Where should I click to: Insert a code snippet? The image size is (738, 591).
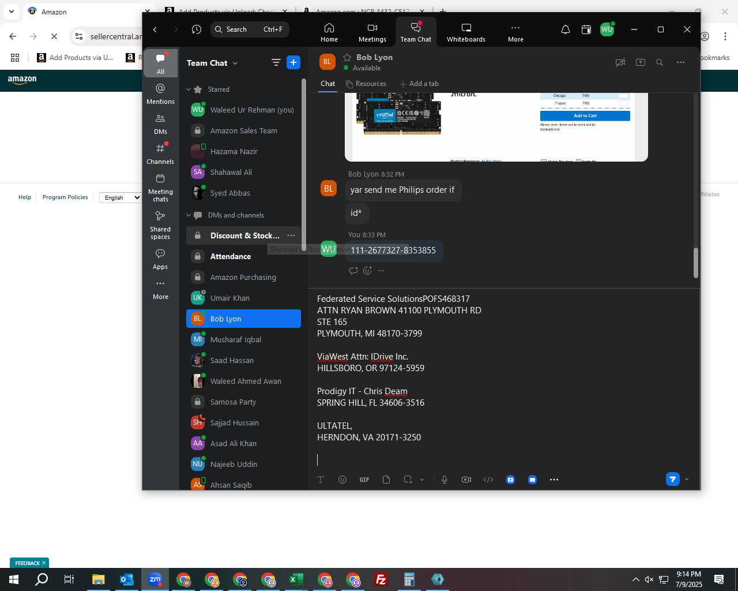(488, 480)
